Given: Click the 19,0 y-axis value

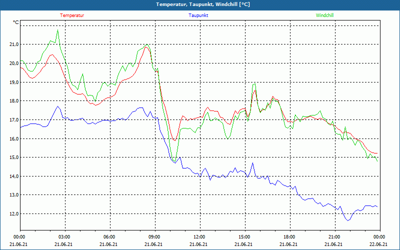Looking at the screenshot, I should 14,82.
